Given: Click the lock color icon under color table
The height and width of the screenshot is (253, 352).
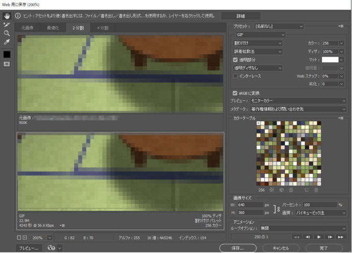Looking at the screenshot, I should click(291, 190).
